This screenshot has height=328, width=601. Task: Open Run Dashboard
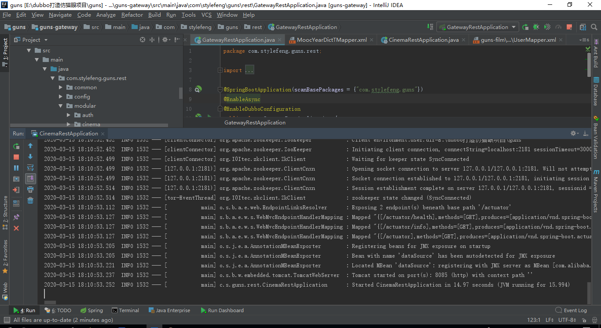[222, 310]
